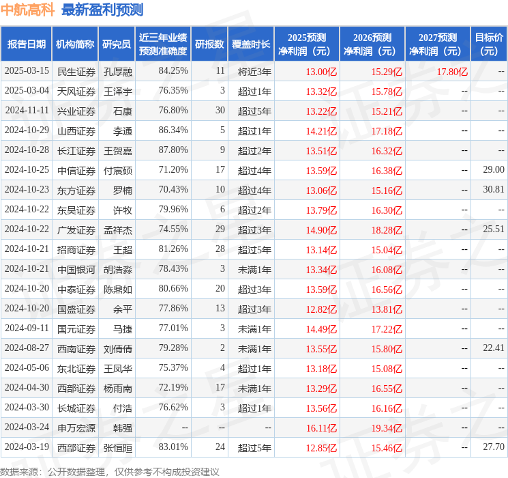Screen dimensions: 508x478
Task: Click researcher name 胡浩淼
Action: (x=118, y=270)
